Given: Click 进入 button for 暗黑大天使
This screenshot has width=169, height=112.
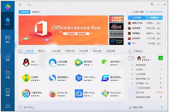Looking at the screenshot, I should click(159, 23).
